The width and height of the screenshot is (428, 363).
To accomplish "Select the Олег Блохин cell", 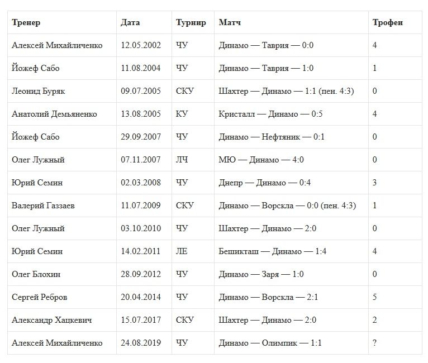I will (36, 274).
